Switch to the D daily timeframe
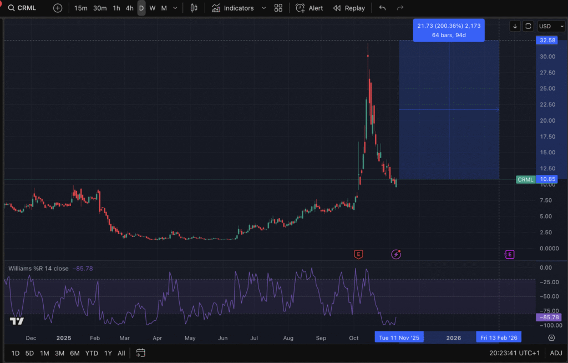The image size is (568, 363). 141,8
